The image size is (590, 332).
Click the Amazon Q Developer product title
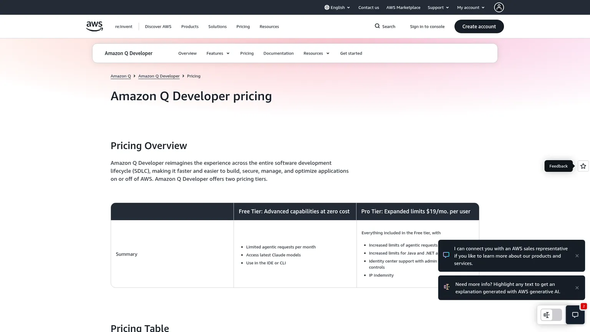[x=129, y=53]
